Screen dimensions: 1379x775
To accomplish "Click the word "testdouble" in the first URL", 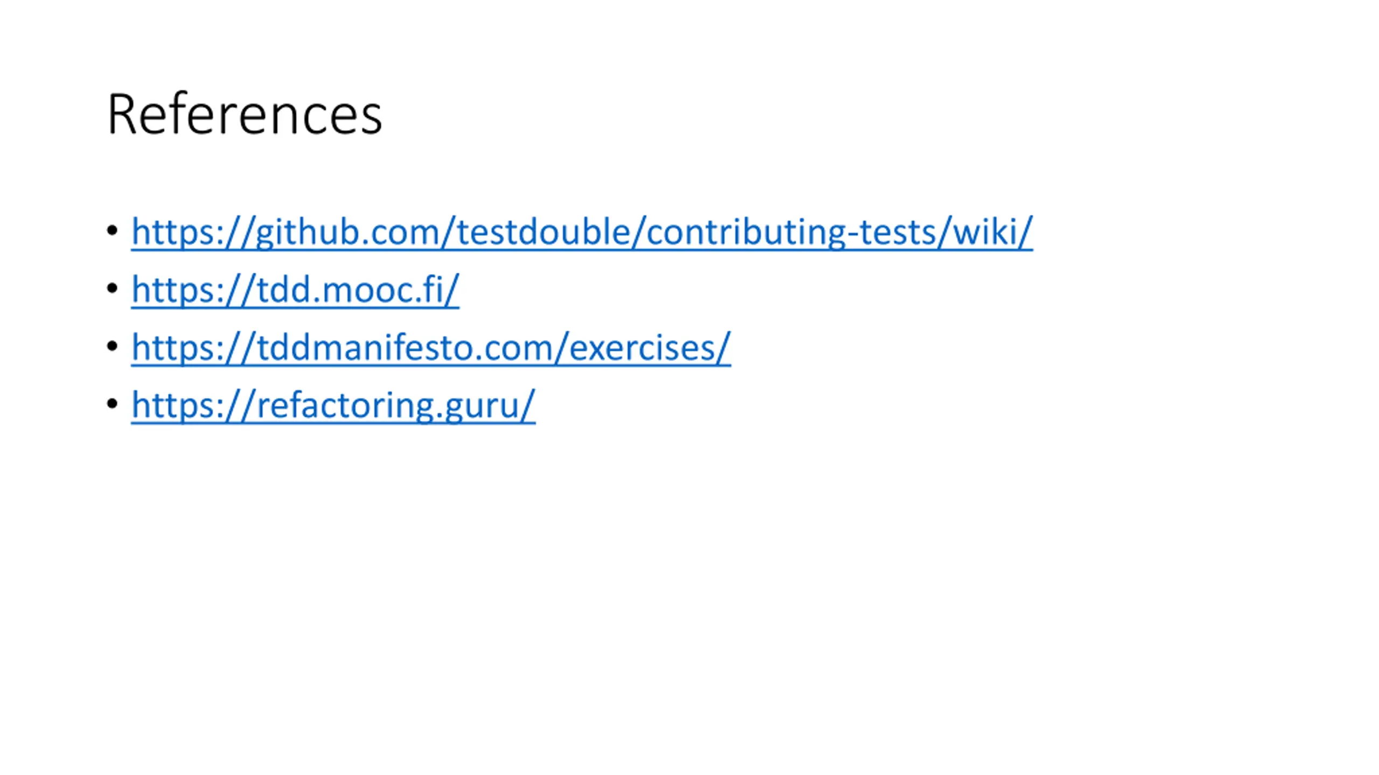I will click(x=544, y=232).
